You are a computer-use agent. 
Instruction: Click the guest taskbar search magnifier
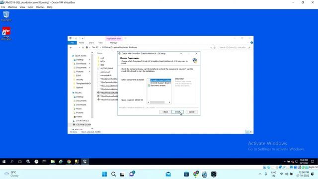(12, 162)
